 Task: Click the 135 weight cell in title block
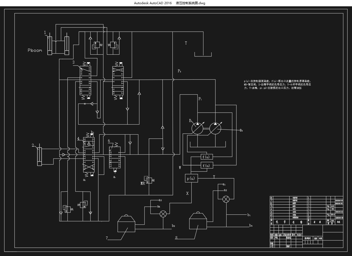[333, 206]
